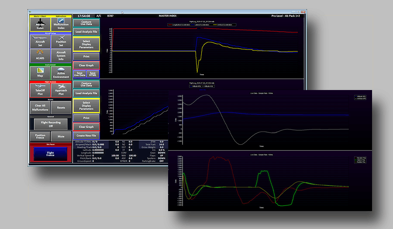Click Longitudinal Acceleration legend entry
This screenshot has width=393, height=229.
pyautogui.click(x=180, y=25)
